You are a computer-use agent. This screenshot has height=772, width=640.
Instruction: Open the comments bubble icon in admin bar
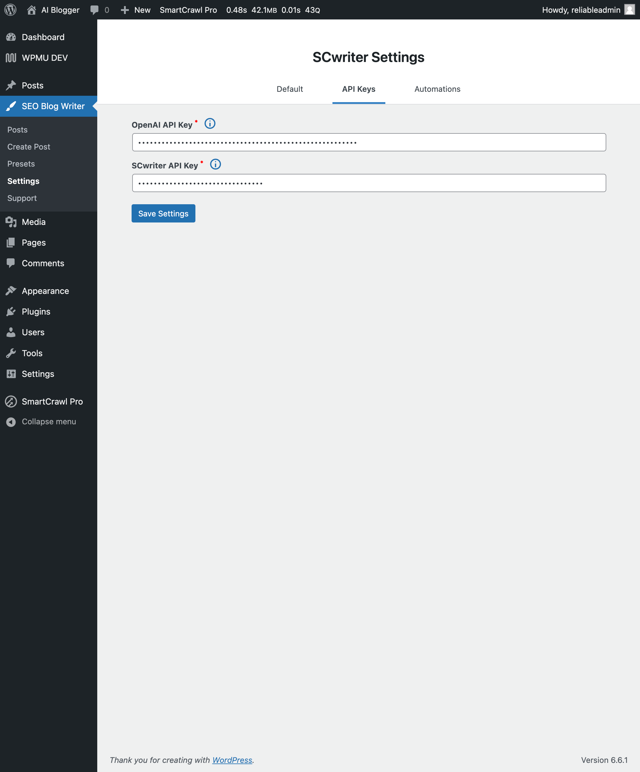tap(95, 10)
